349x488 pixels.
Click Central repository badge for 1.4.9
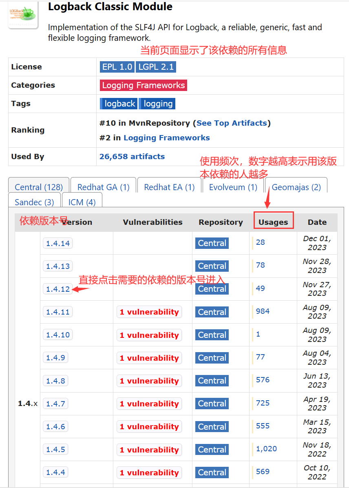point(212,357)
